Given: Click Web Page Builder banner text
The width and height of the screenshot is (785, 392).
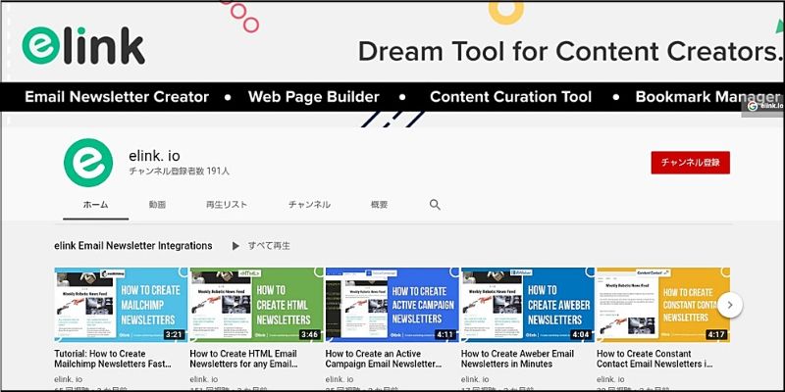Looking at the screenshot, I should coord(314,97).
